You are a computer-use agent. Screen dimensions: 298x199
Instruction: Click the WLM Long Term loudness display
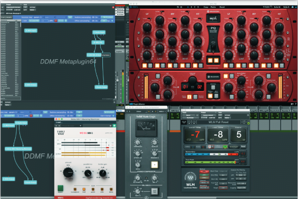tap(218, 135)
